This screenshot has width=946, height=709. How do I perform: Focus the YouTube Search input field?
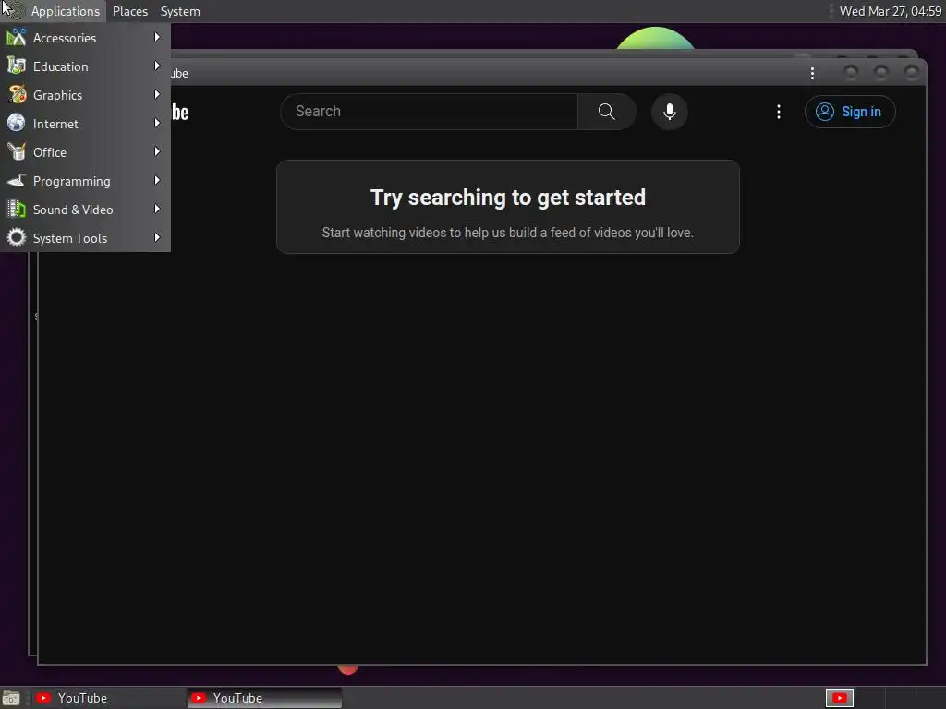pos(429,112)
